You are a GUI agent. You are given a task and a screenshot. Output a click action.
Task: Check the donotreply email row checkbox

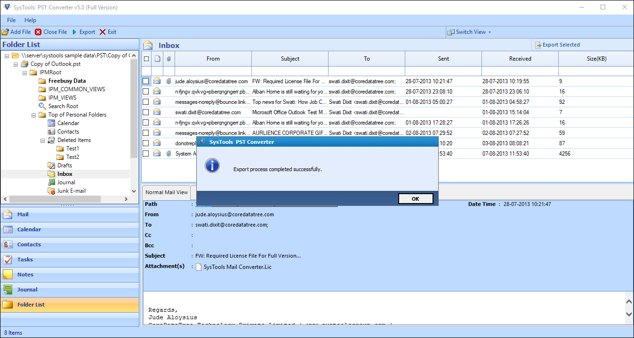(x=146, y=143)
